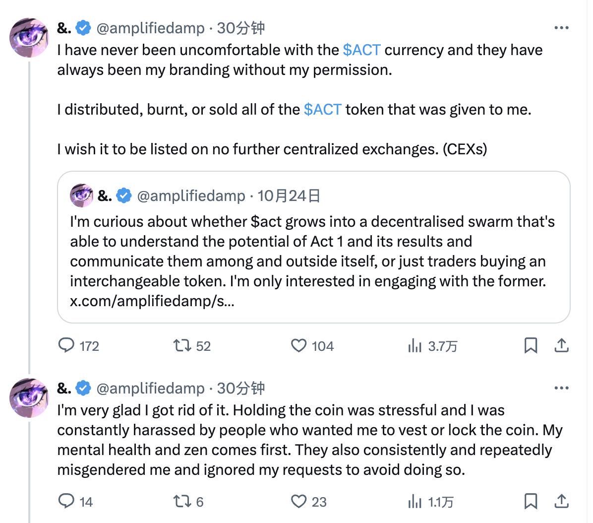Bookmark the bottom tweet

click(x=531, y=502)
